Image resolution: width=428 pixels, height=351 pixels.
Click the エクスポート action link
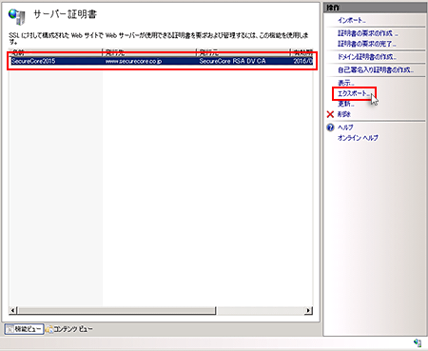click(x=354, y=93)
